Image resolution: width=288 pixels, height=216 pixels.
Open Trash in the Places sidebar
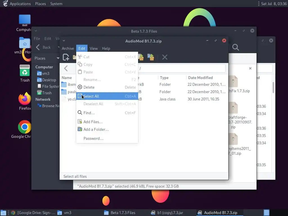44,93
